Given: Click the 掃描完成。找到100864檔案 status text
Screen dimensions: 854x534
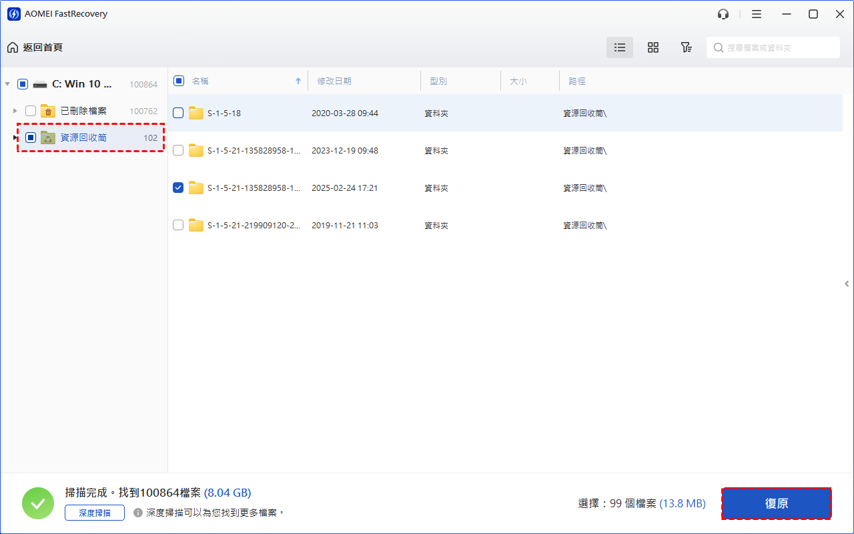Looking at the screenshot, I should click(x=133, y=493).
